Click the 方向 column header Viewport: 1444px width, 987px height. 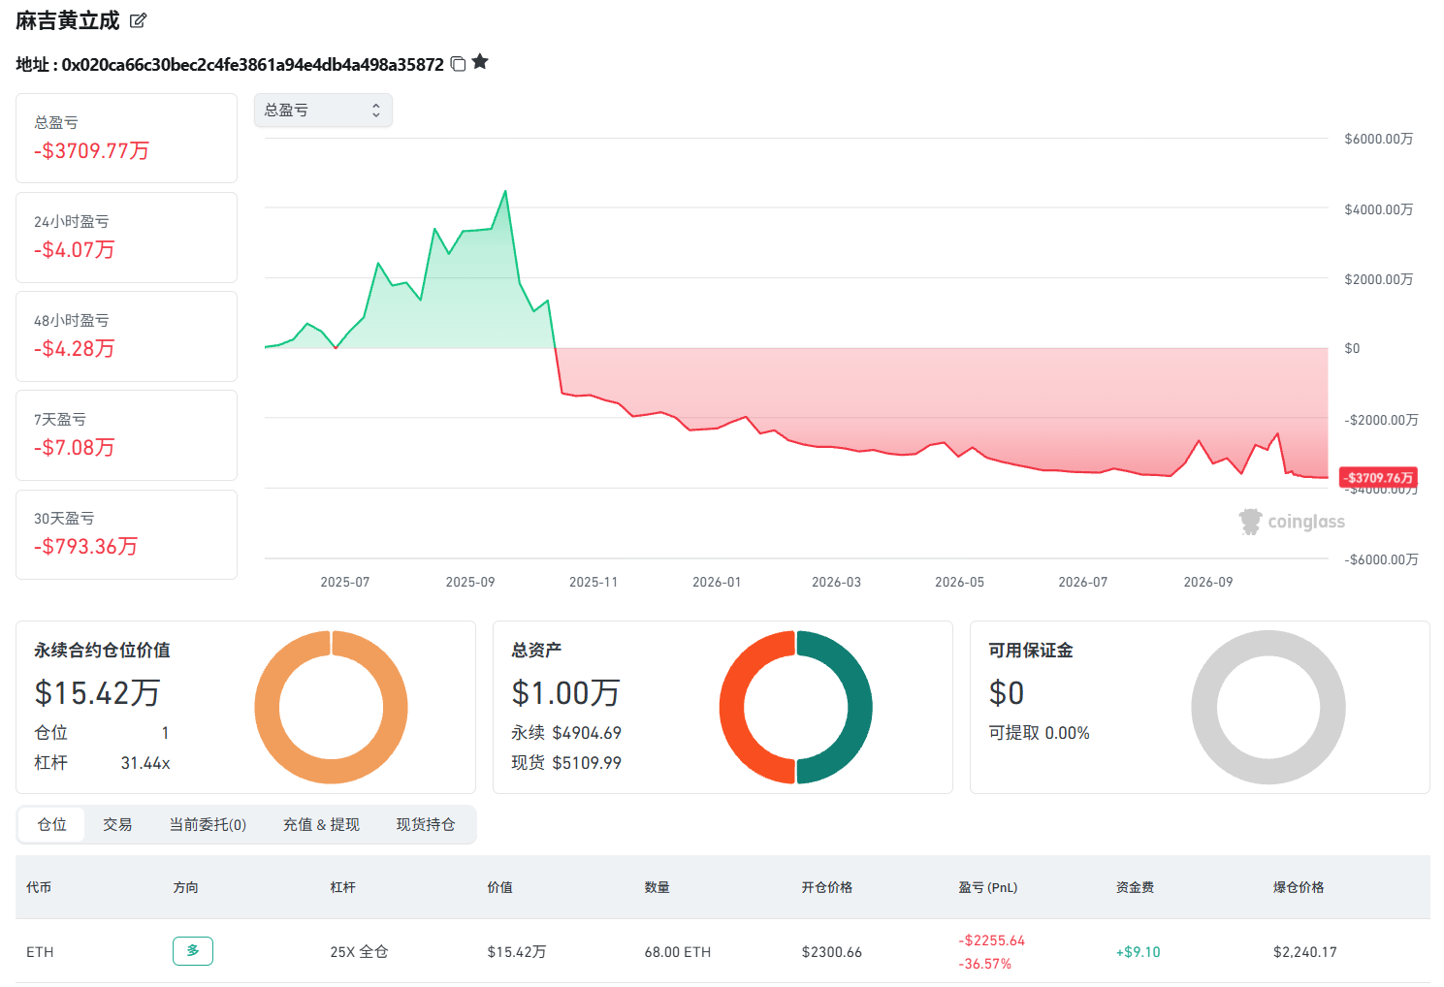point(185,887)
